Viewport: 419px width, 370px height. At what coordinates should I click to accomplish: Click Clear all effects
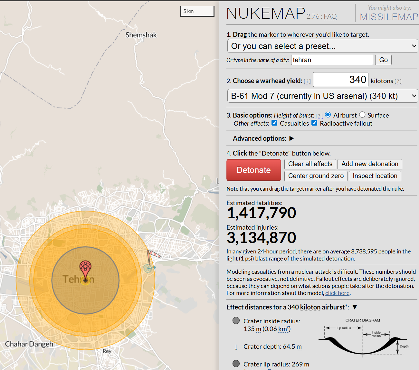pos(310,164)
